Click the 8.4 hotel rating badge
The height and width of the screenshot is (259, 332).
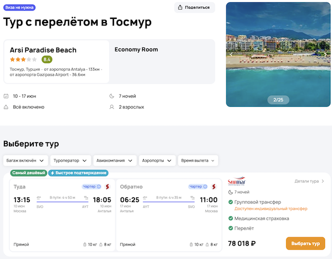point(47,59)
